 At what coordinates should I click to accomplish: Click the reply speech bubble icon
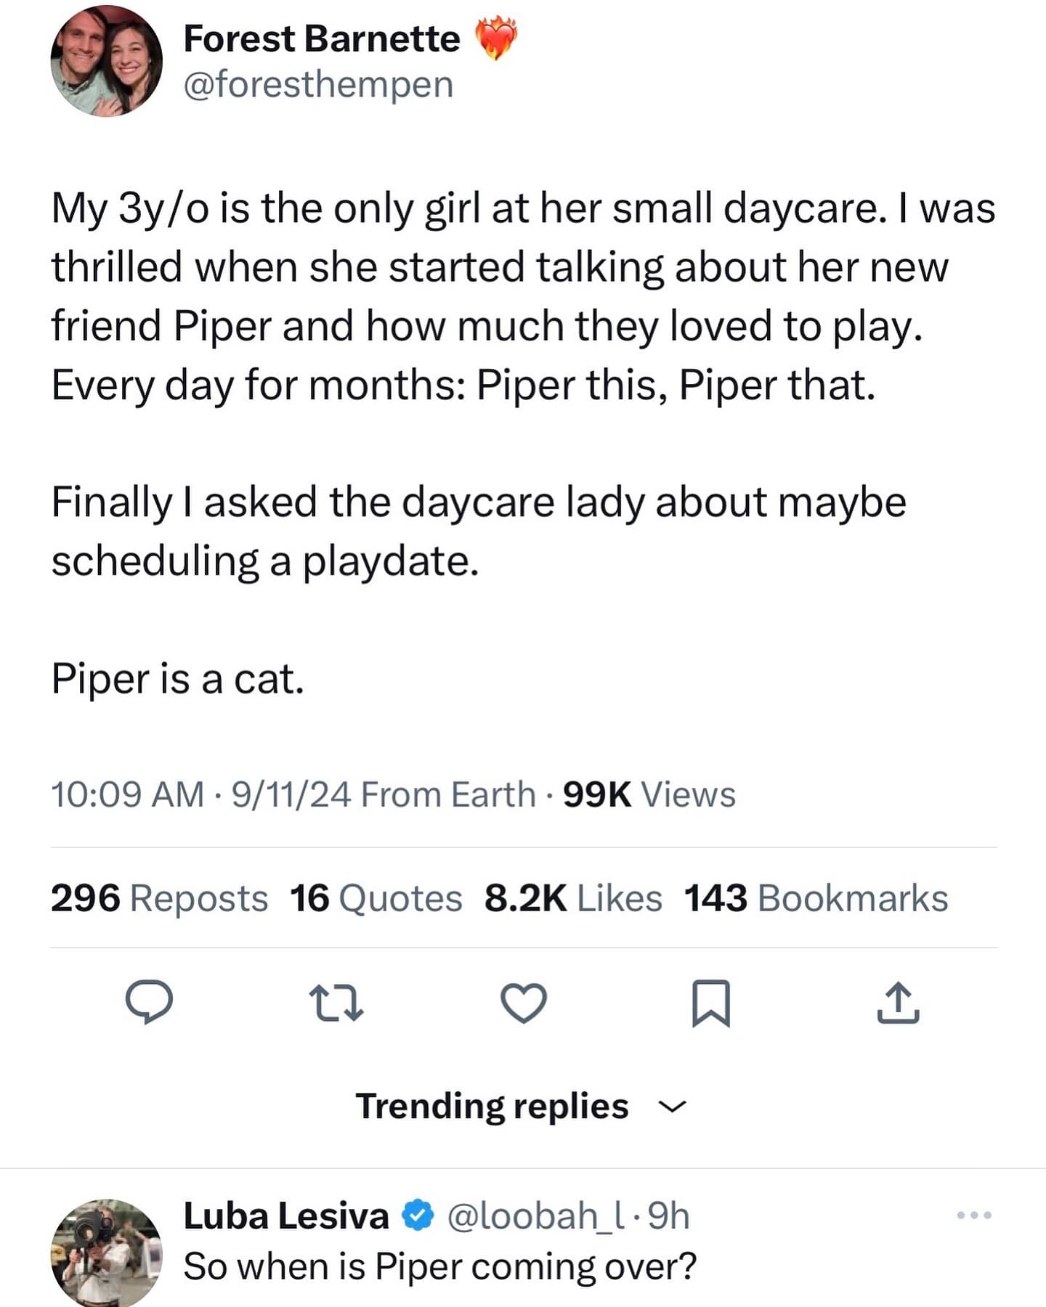(149, 1003)
